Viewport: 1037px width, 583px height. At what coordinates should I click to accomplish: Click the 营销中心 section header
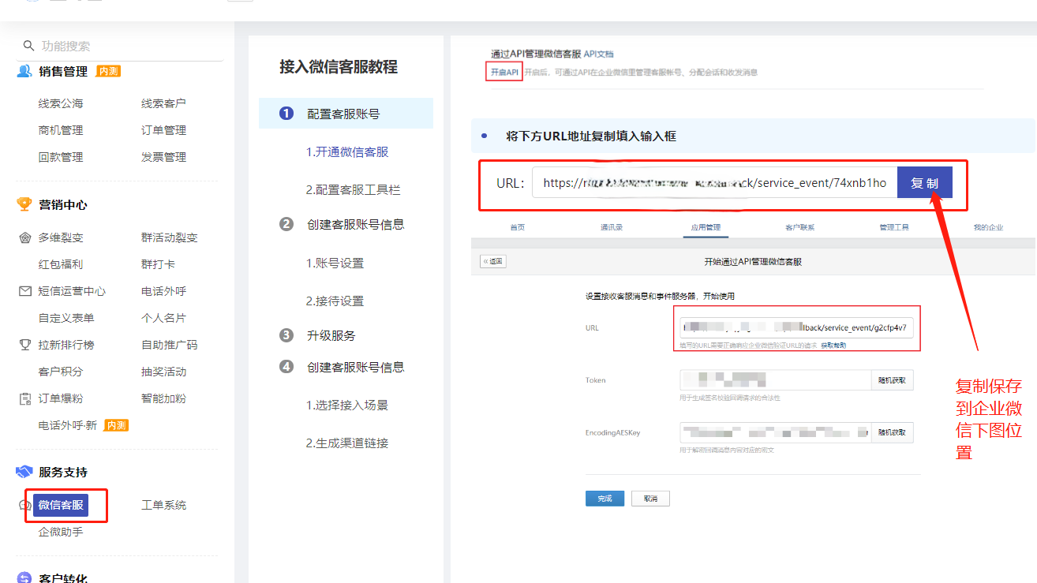(63, 204)
